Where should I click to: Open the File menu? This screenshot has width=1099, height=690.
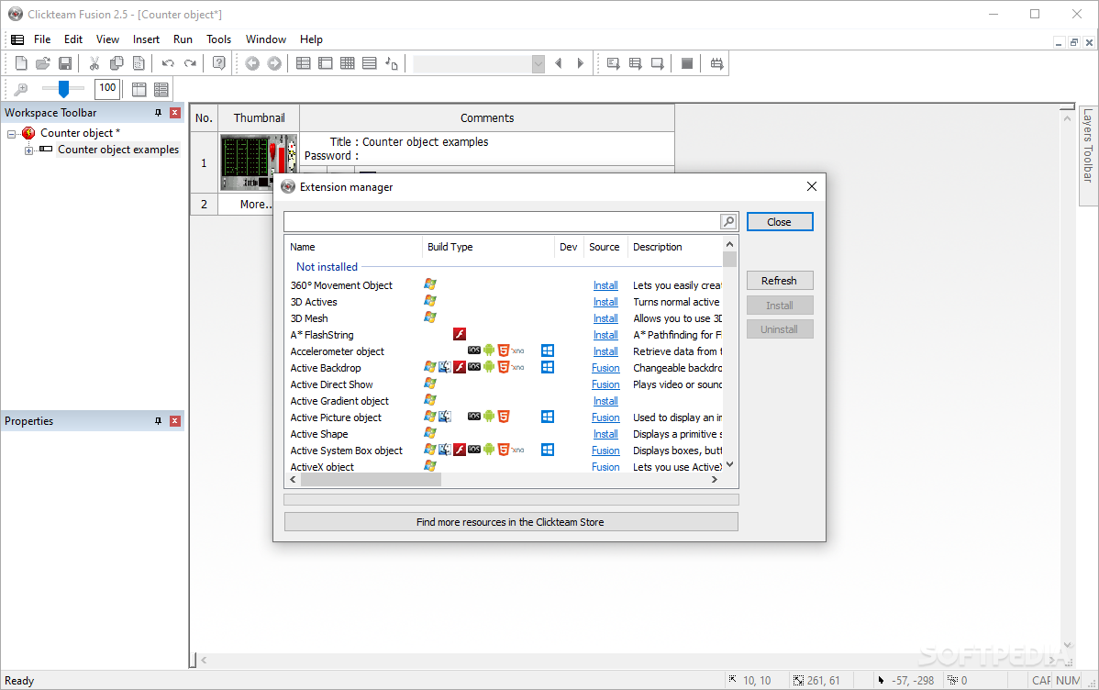point(42,39)
